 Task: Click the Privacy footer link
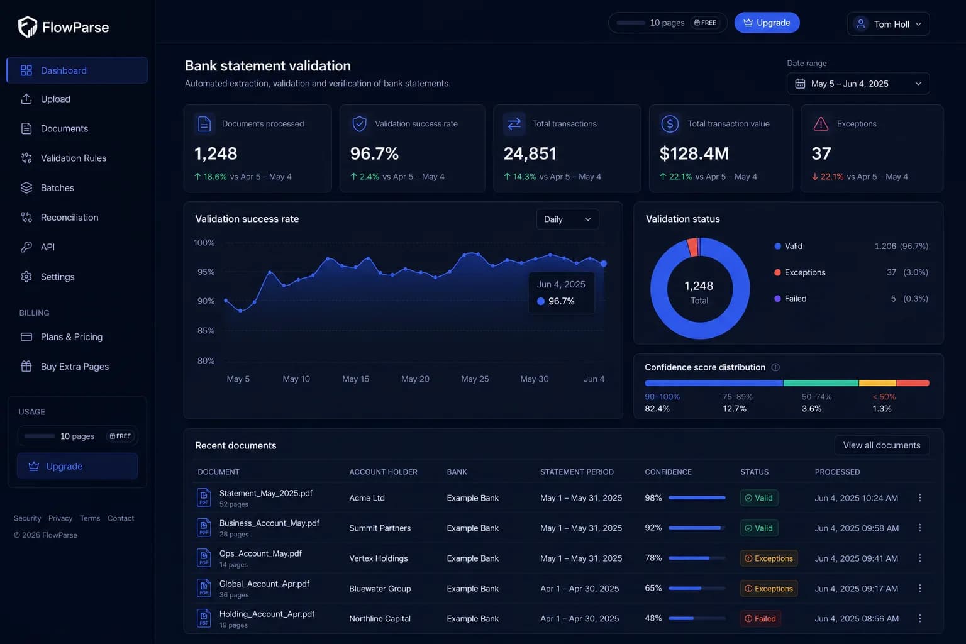tap(60, 518)
